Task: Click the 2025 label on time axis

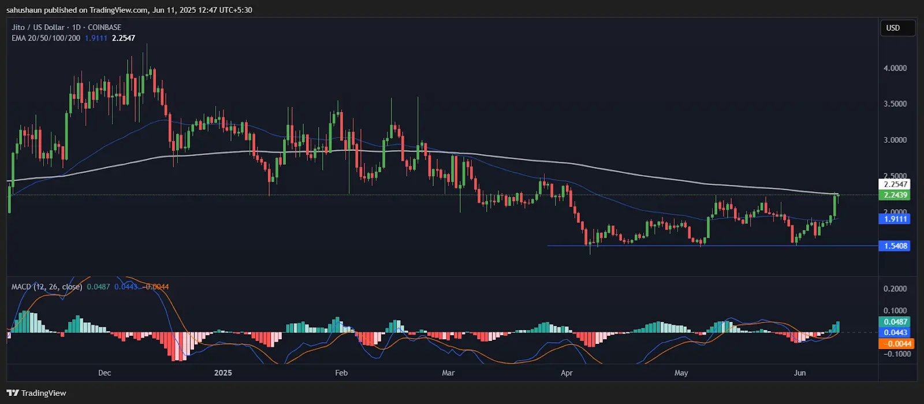Action: [x=223, y=373]
